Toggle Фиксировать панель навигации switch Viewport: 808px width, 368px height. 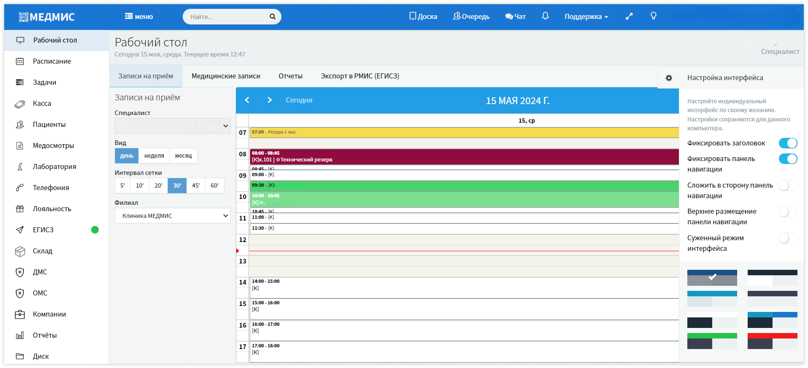788,159
